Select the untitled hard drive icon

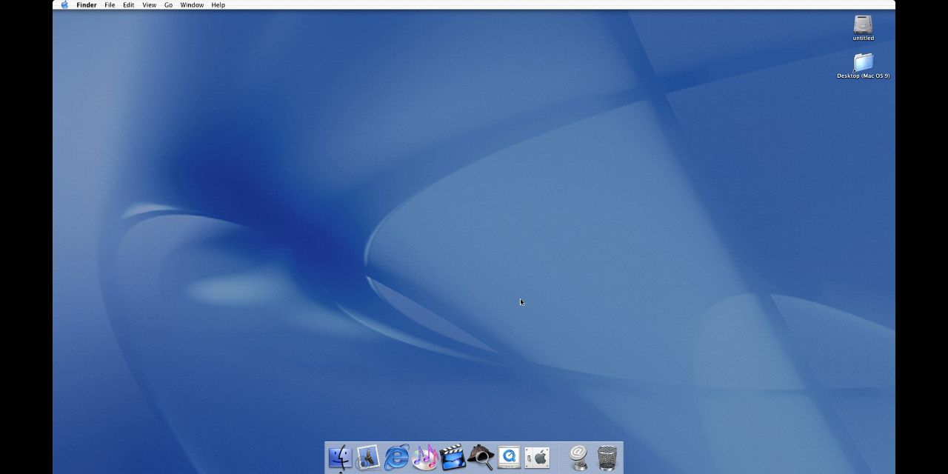pyautogui.click(x=863, y=24)
